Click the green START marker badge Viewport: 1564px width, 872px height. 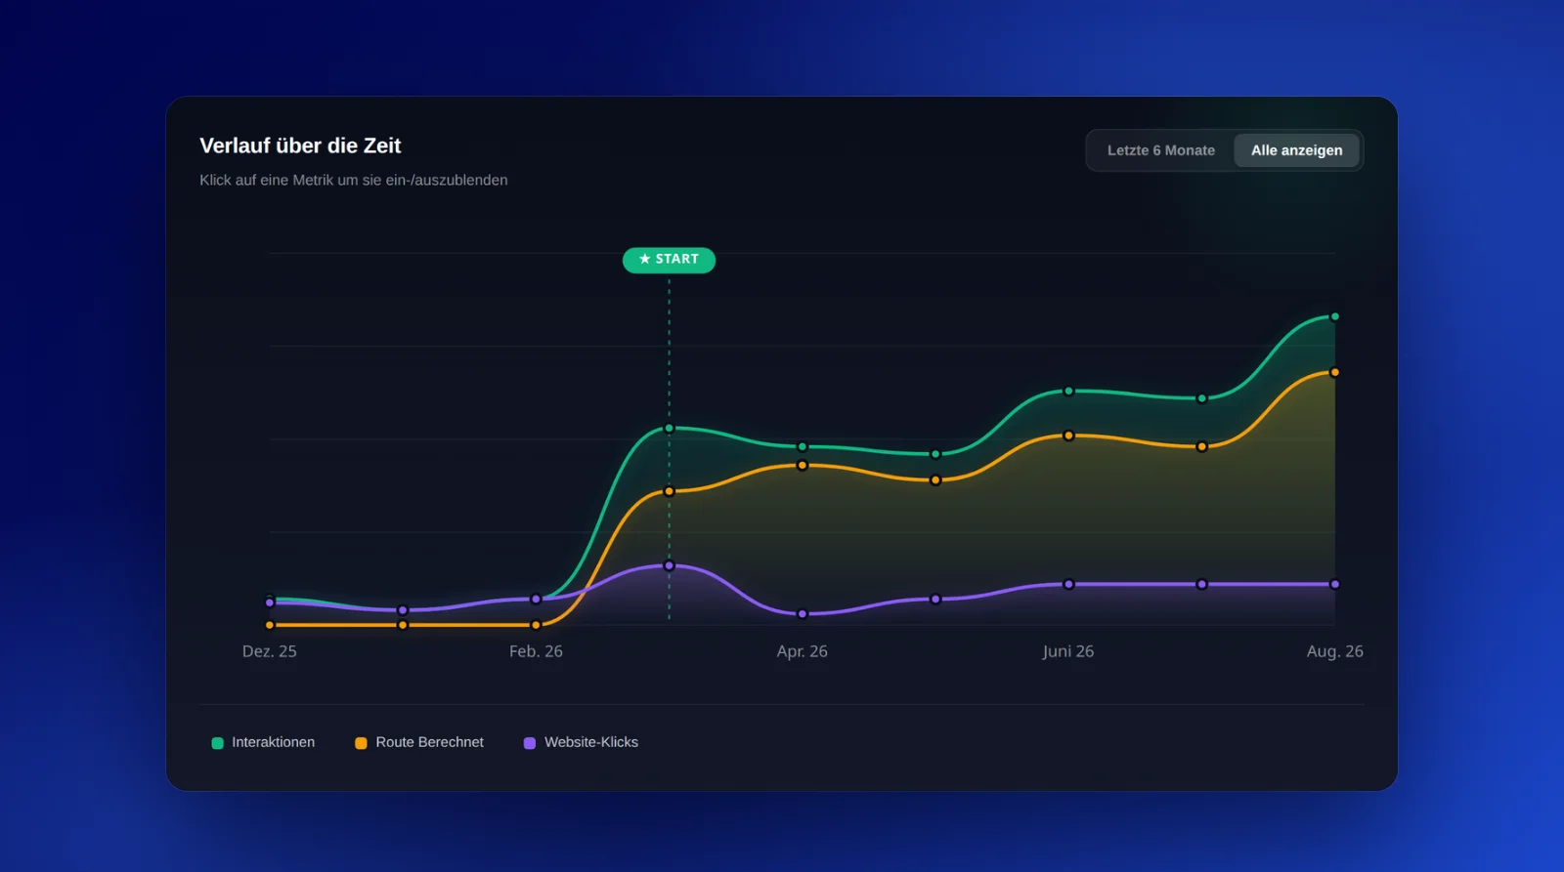coord(669,260)
